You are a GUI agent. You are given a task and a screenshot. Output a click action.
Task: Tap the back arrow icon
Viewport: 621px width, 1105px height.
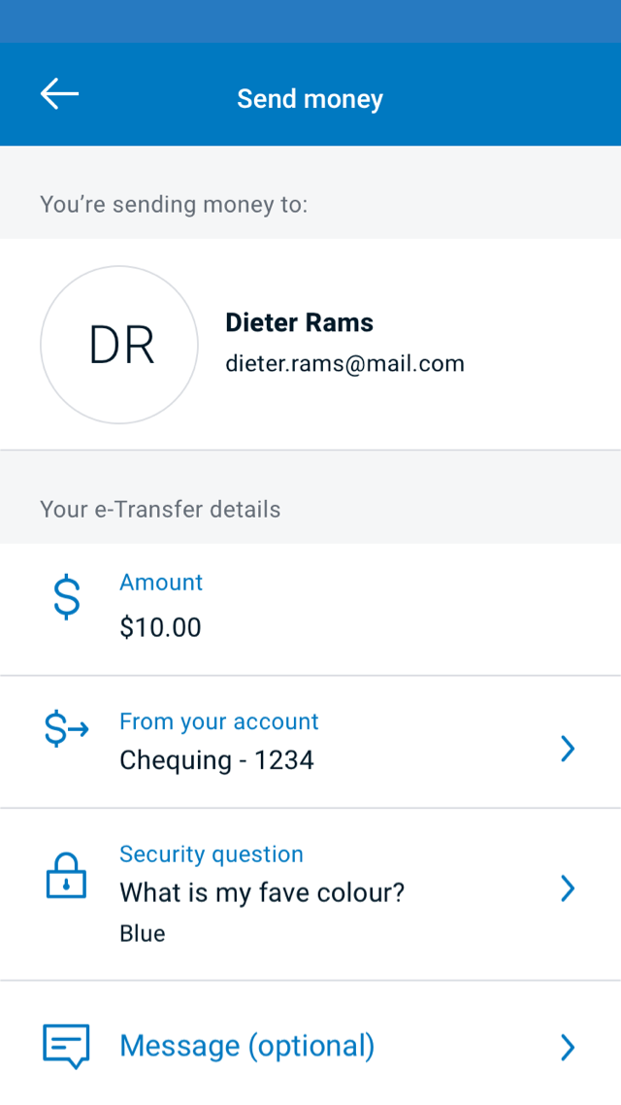(59, 95)
